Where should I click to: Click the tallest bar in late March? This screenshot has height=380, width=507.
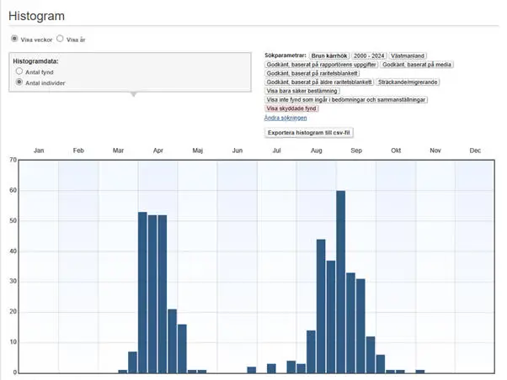click(x=142, y=292)
